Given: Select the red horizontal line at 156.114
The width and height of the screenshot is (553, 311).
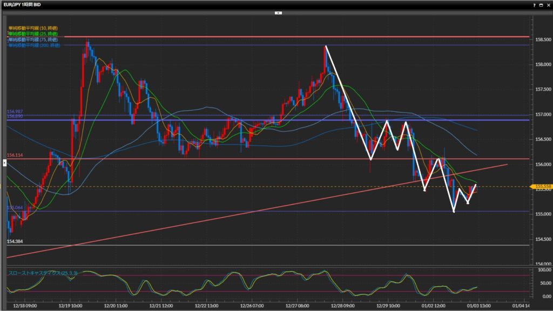Looking at the screenshot, I should pyautogui.click(x=270, y=159).
